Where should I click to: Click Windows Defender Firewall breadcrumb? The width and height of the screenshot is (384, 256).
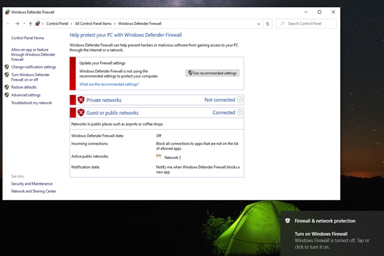pyautogui.click(x=140, y=24)
